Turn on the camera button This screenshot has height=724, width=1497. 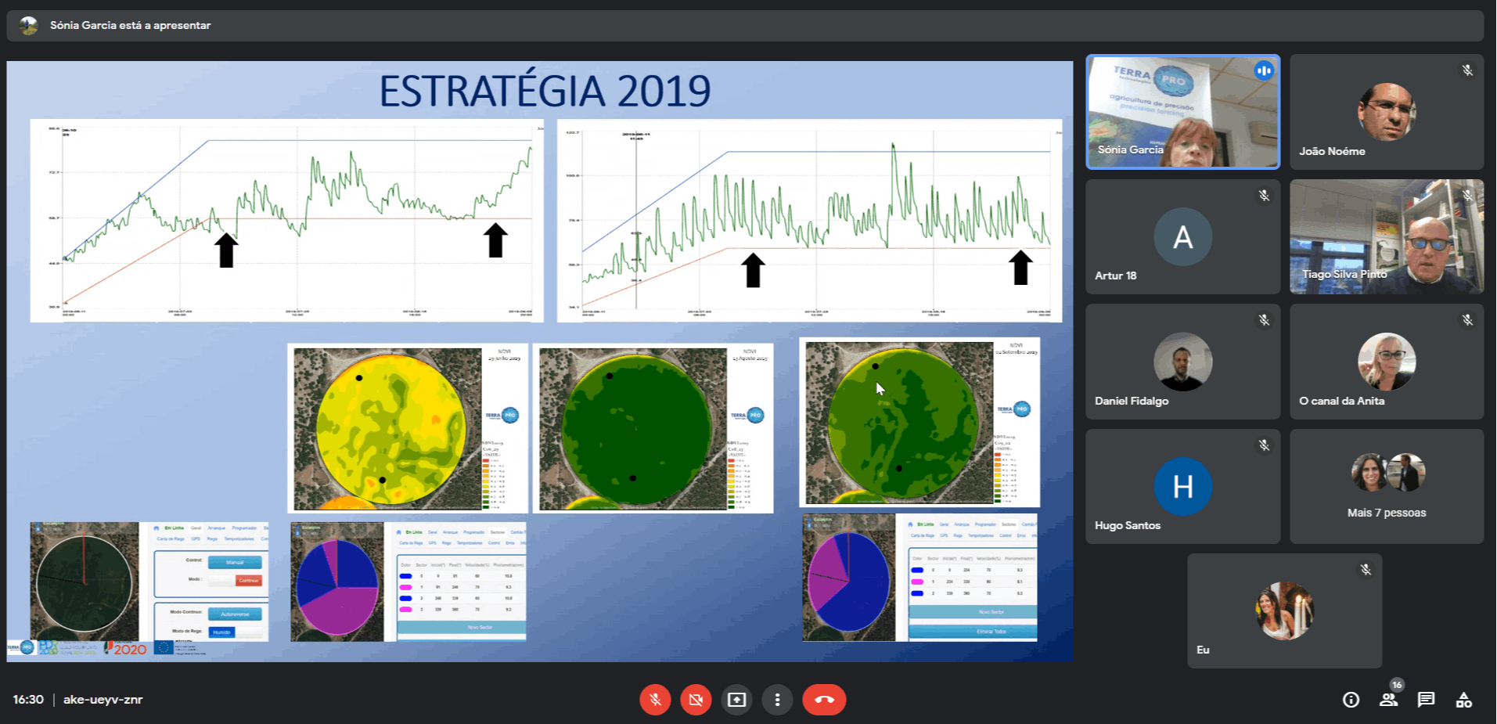[696, 700]
